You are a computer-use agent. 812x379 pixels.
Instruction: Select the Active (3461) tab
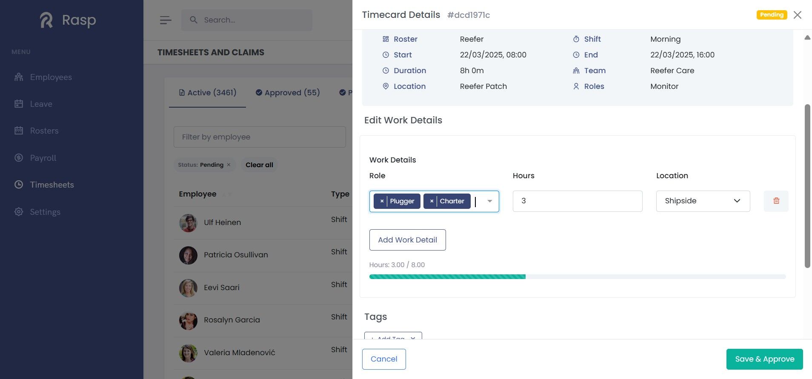(x=207, y=93)
